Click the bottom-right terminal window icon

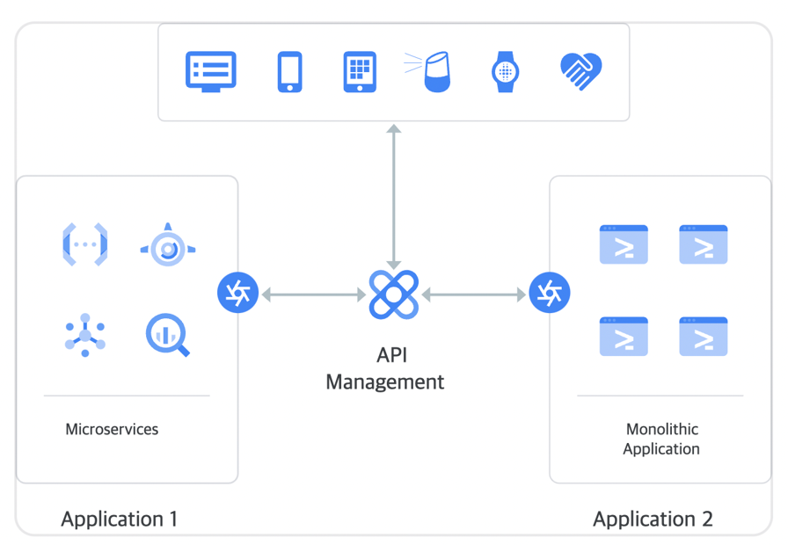tap(704, 337)
